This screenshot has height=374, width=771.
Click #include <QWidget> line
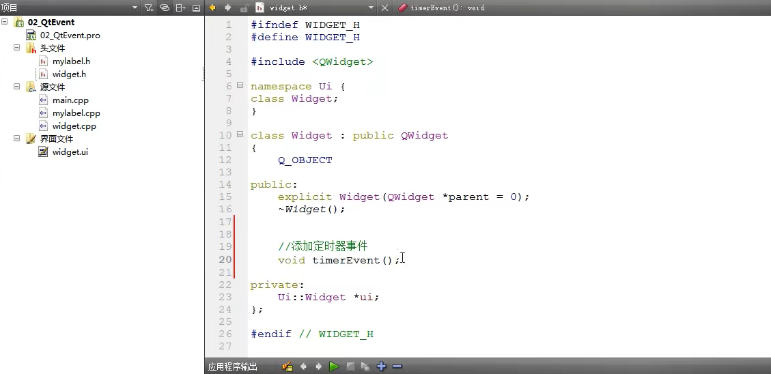[x=311, y=62]
